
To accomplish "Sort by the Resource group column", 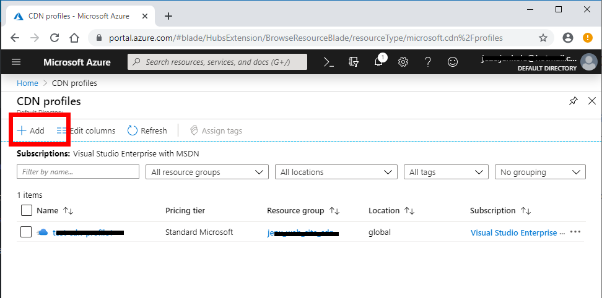I will pos(303,211).
